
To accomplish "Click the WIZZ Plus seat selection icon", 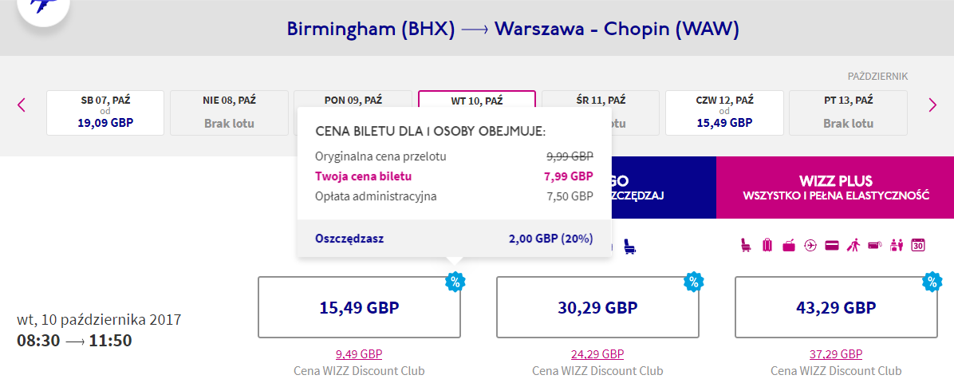I will pyautogui.click(x=745, y=246).
